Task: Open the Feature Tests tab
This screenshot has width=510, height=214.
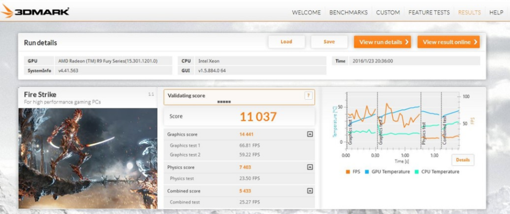Action: click(429, 13)
